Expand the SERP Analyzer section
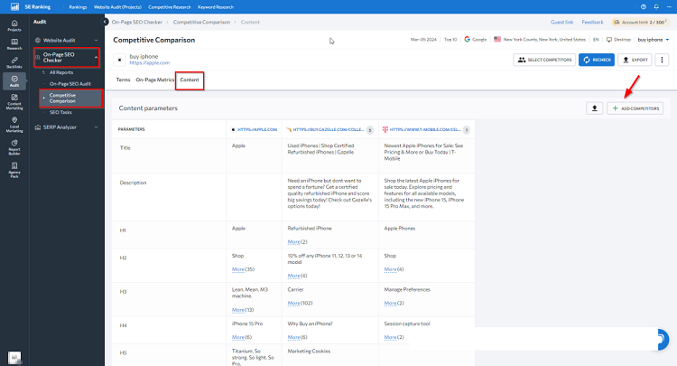677x366 pixels. point(67,127)
